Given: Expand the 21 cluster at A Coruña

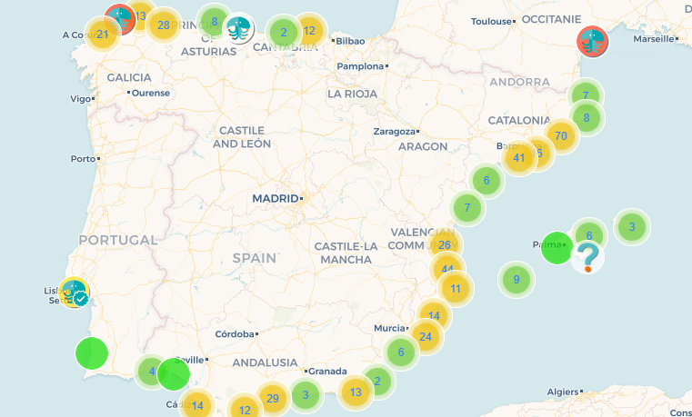Looking at the screenshot, I should [x=102, y=35].
